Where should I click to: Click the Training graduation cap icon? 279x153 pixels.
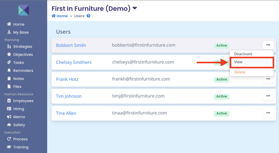pyautogui.click(x=9, y=147)
